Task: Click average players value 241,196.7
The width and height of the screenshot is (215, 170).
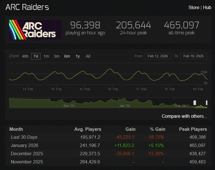Action: 90,145
